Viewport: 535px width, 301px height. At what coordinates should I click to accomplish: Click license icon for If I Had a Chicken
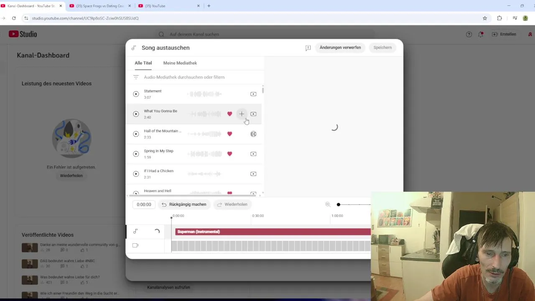tap(253, 174)
